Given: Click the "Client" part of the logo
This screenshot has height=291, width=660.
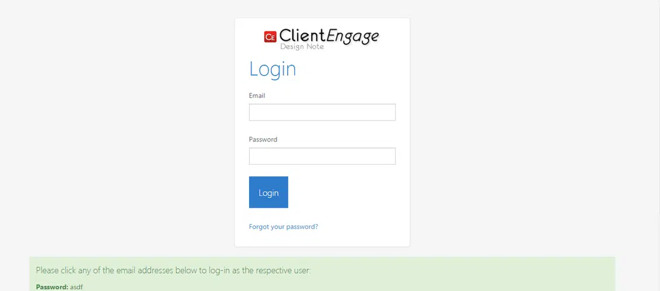Looking at the screenshot, I should tap(303, 36).
